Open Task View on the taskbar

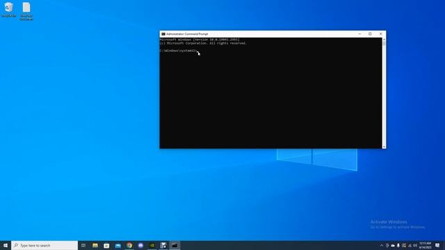click(83, 245)
